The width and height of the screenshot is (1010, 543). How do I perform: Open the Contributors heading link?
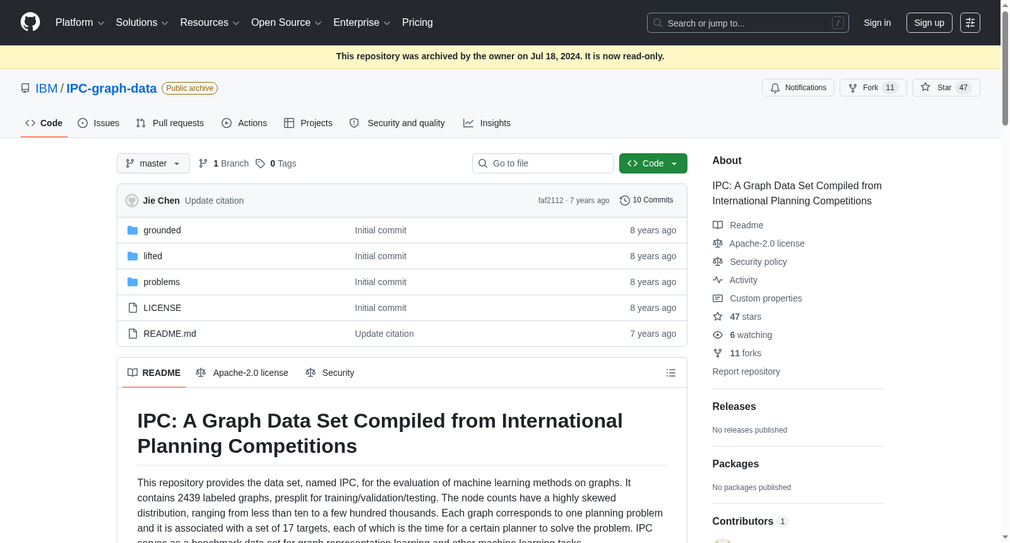click(750, 522)
